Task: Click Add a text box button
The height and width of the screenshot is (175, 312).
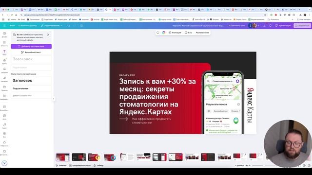Action: (31, 46)
